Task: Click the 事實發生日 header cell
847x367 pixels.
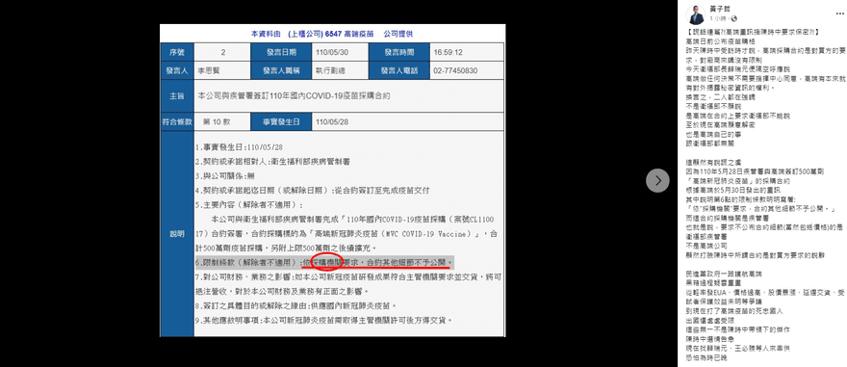Action: click(281, 121)
